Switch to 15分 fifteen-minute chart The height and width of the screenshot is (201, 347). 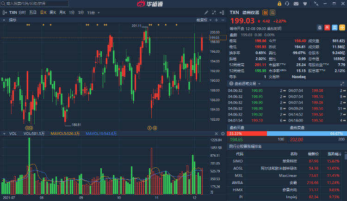(91, 12)
